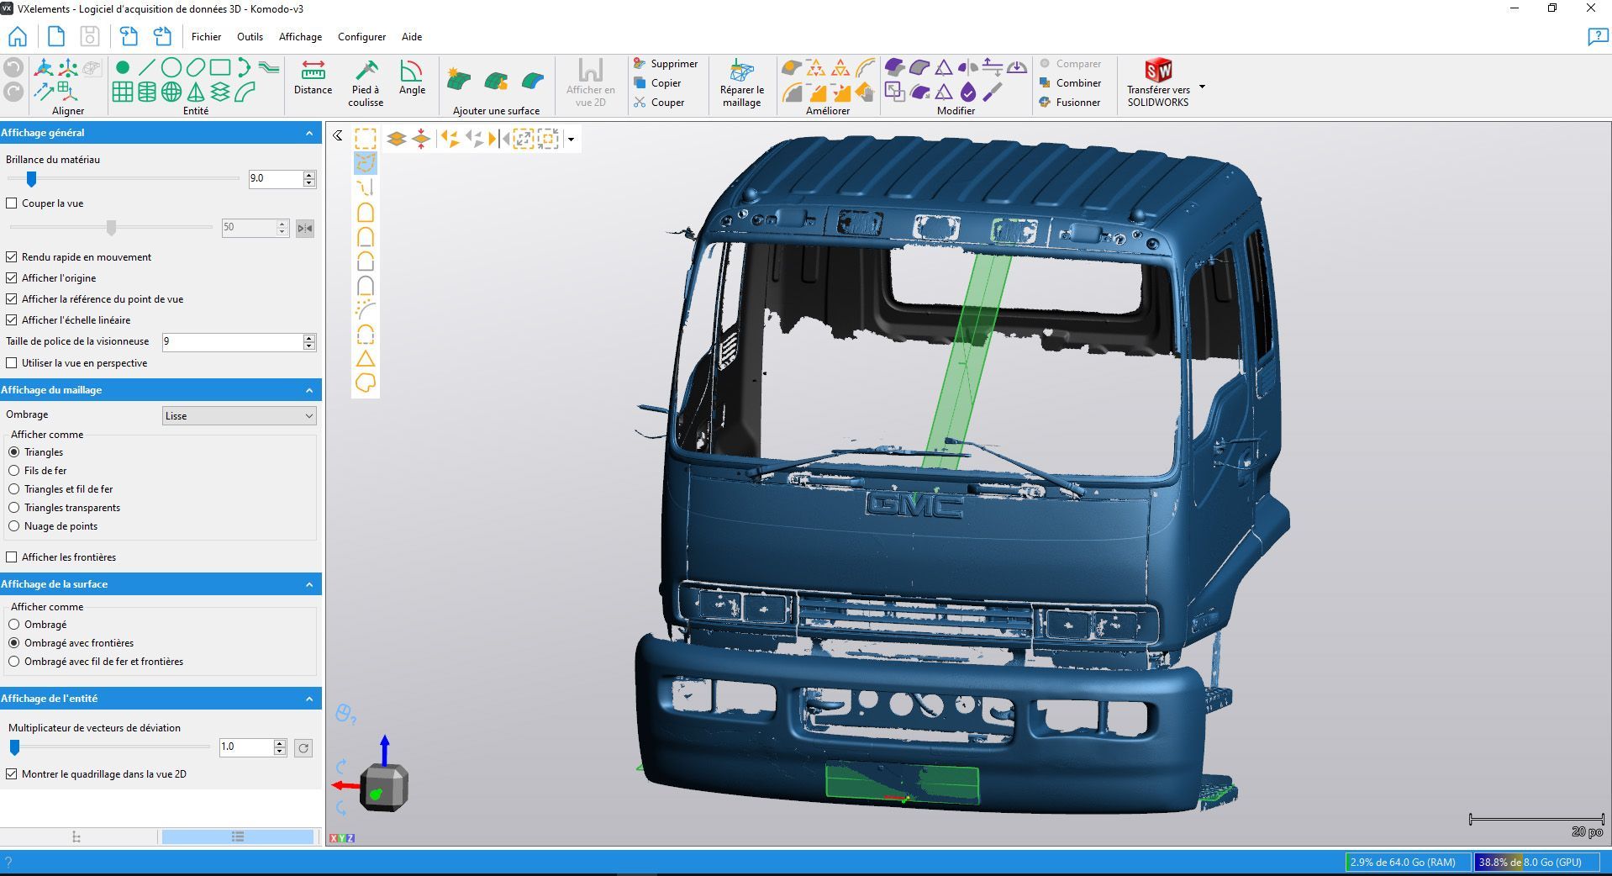This screenshot has width=1612, height=876.
Task: Collapse the Affichage de la surface section
Action: click(x=307, y=583)
